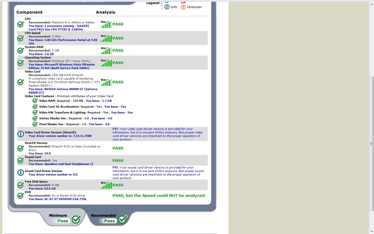Click the FYI note about sound card drivers
This screenshot has height=234, width=374.
pyautogui.click(x=158, y=173)
